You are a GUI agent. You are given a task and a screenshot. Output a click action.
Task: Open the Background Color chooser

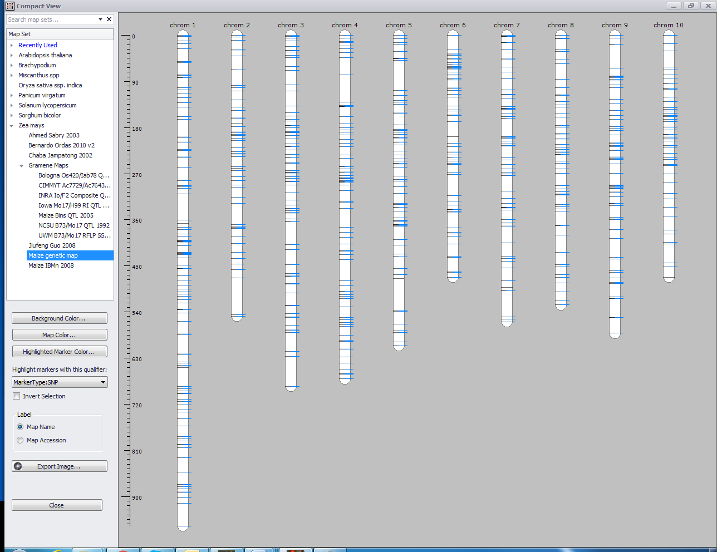coord(60,318)
